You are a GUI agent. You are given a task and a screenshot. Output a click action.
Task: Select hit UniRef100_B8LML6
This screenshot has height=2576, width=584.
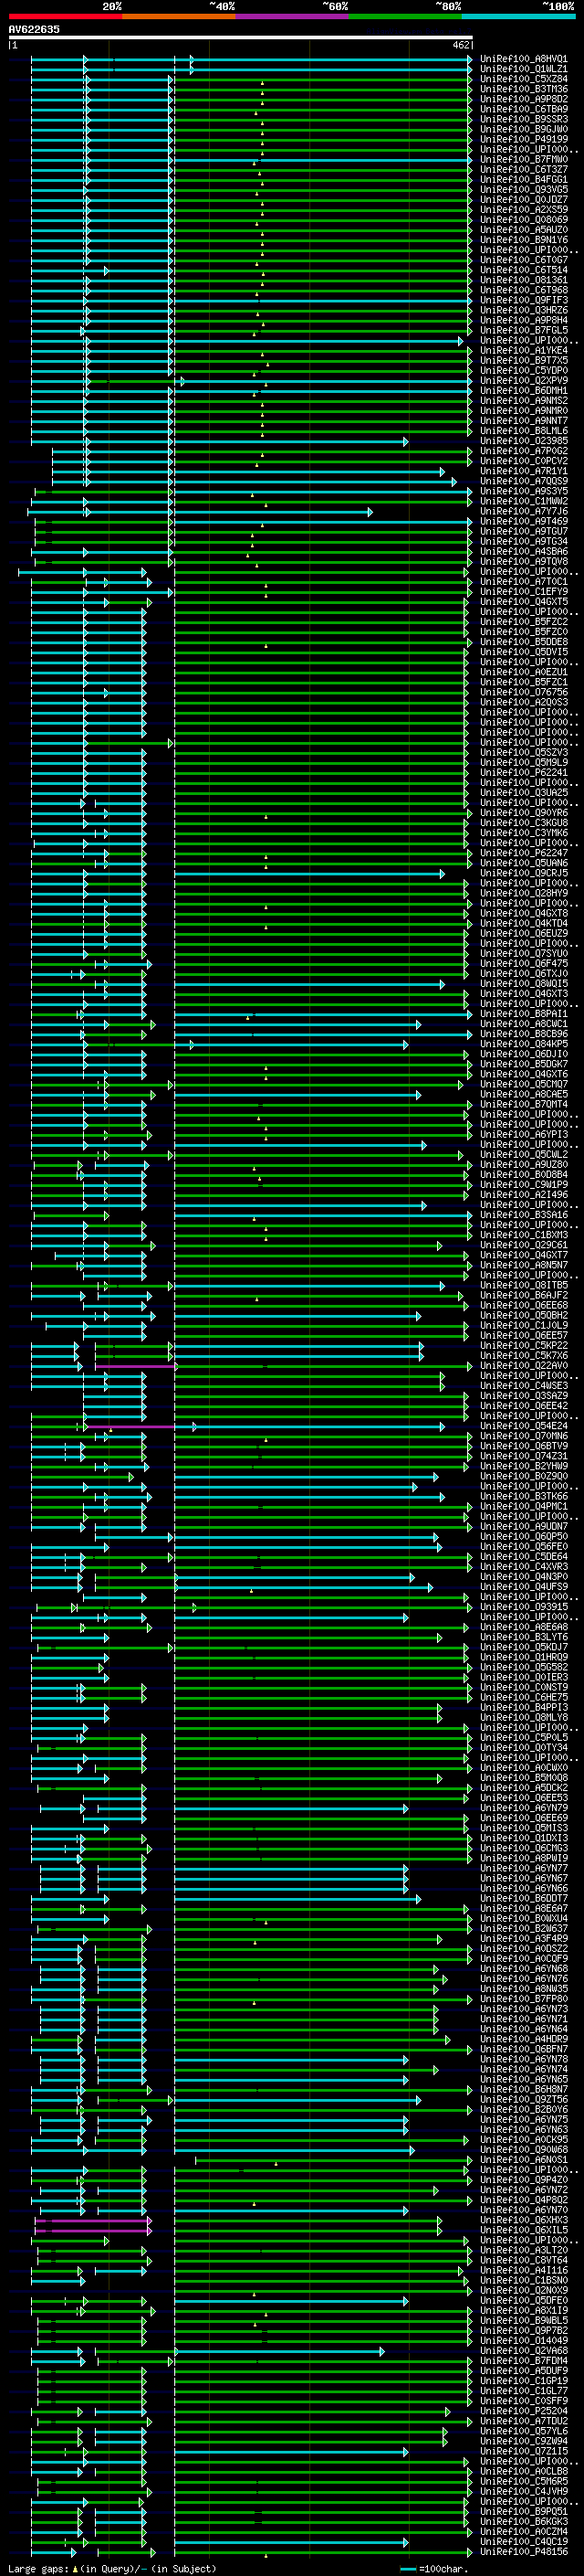point(524,431)
